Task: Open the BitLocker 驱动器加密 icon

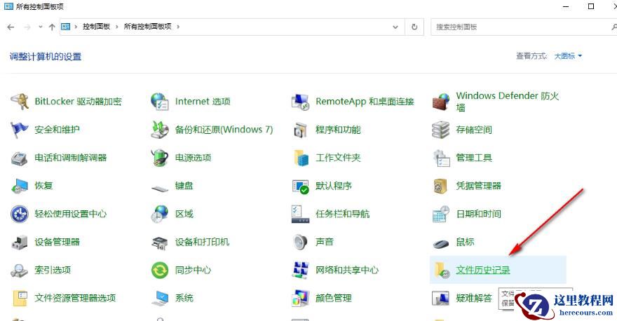Action: click(20, 102)
